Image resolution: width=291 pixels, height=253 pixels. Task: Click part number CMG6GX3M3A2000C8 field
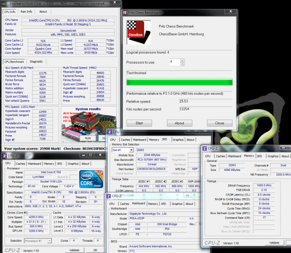pyautogui.click(x=151, y=169)
